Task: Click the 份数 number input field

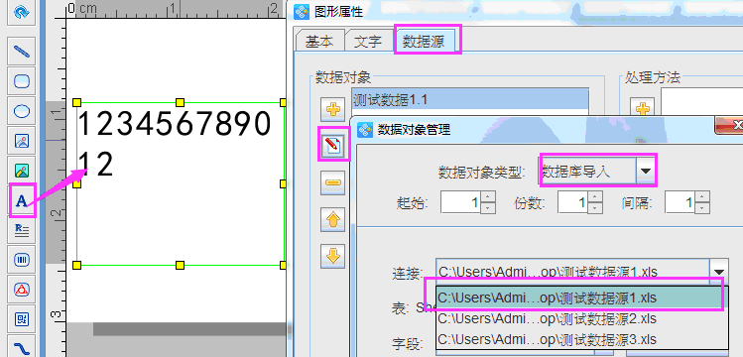Action: pyautogui.click(x=573, y=202)
